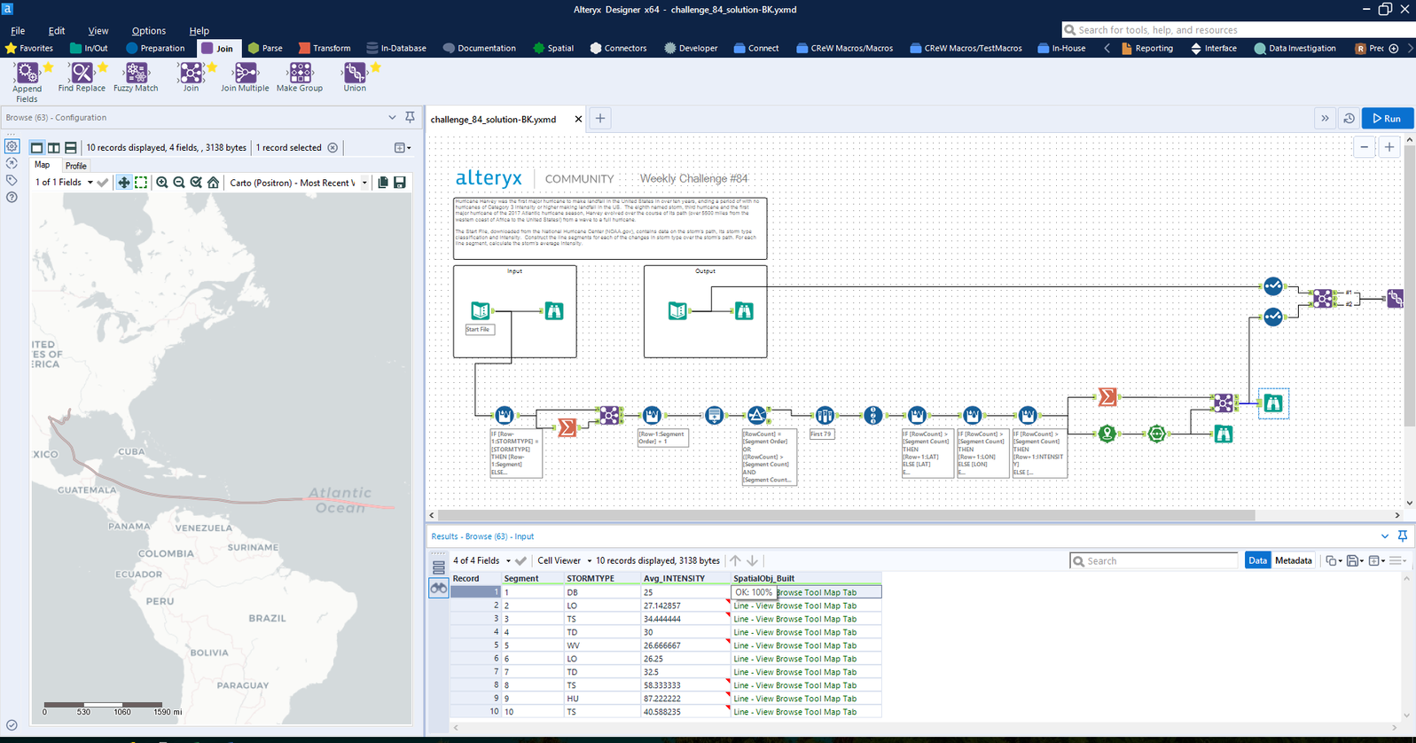Image resolution: width=1416 pixels, height=743 pixels.
Task: Zoom out on the map
Action: (x=179, y=183)
